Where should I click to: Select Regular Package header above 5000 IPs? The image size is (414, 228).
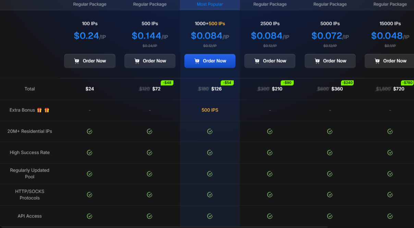point(330,4)
